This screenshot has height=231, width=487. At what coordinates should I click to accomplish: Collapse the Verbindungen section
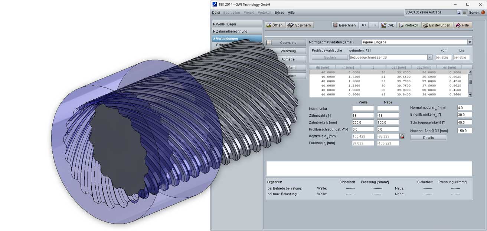237,38
